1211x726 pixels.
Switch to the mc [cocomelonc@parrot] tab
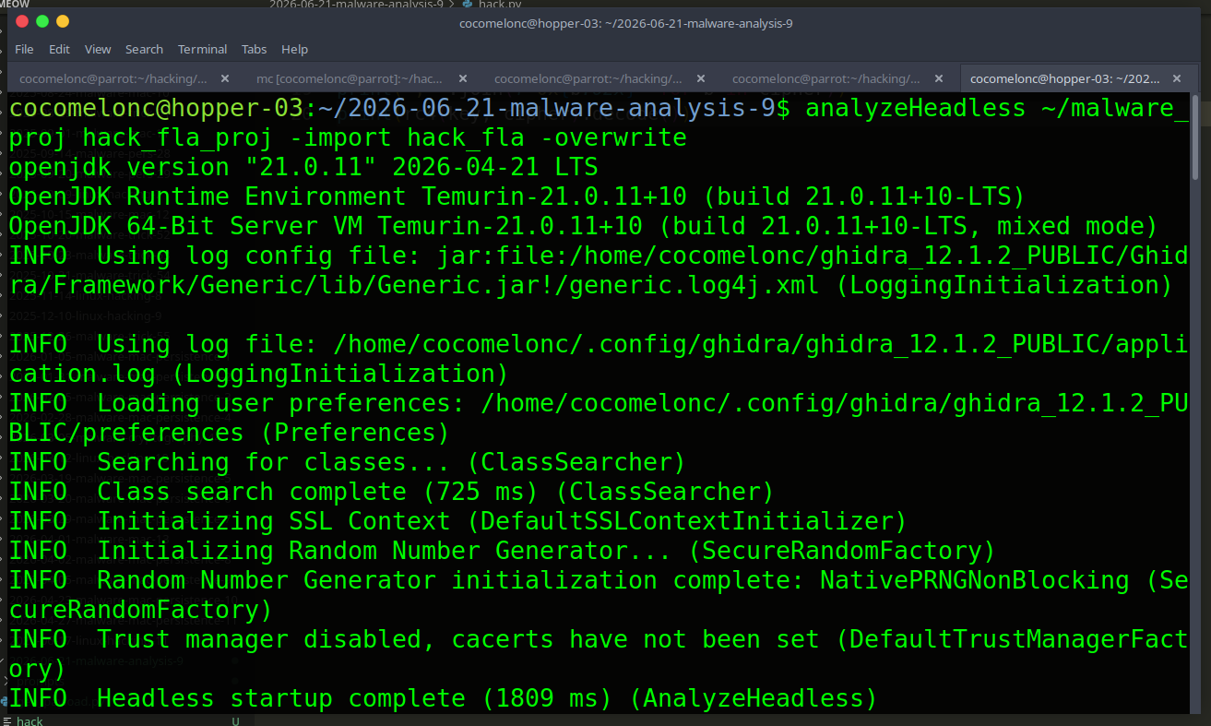(350, 78)
